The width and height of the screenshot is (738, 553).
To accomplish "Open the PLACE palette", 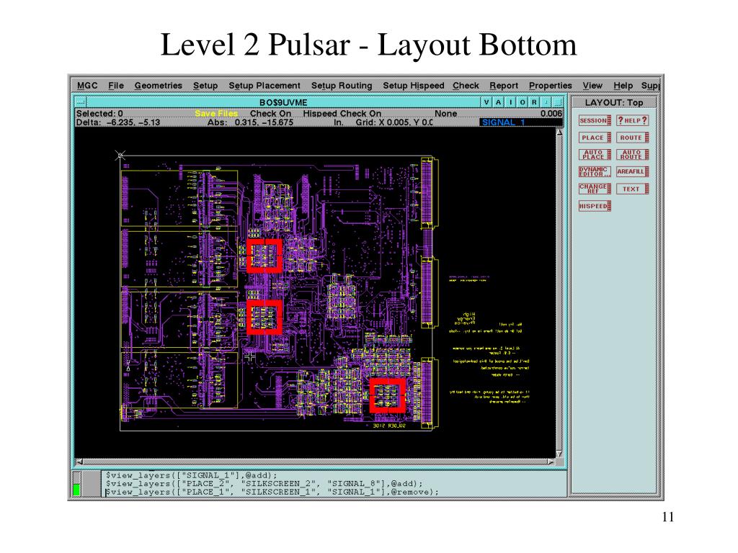I will tap(595, 138).
